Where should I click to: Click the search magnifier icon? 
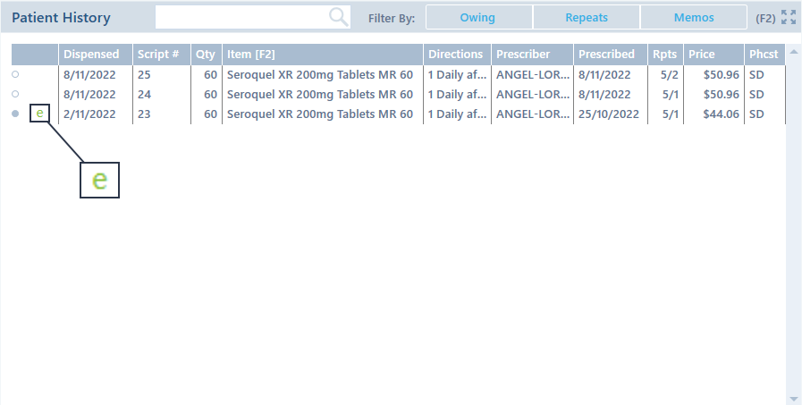tap(338, 17)
